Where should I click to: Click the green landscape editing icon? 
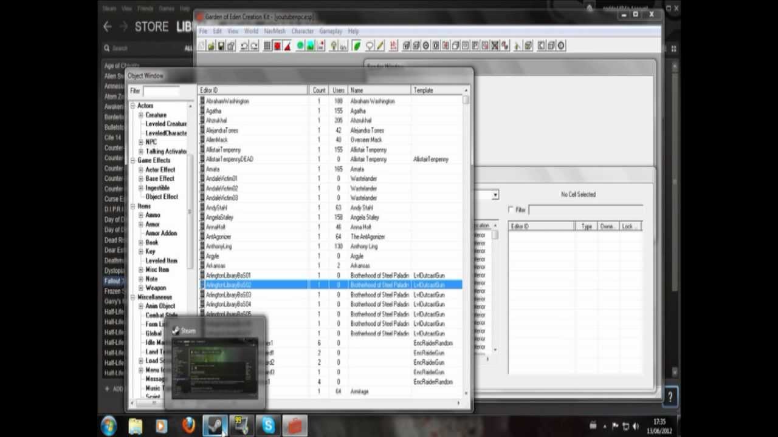pyautogui.click(x=310, y=46)
